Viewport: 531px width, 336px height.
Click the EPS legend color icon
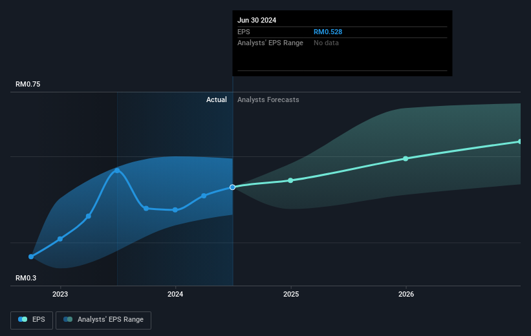coord(23,319)
